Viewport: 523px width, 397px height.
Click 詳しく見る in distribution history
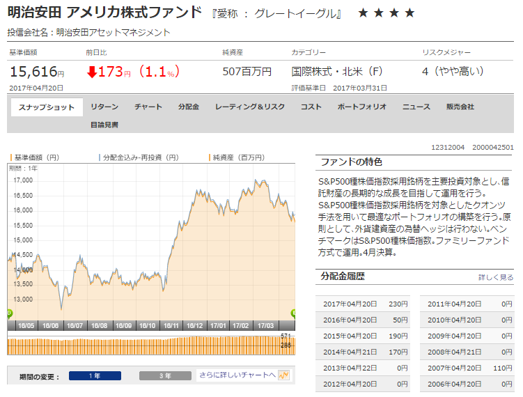(496, 277)
